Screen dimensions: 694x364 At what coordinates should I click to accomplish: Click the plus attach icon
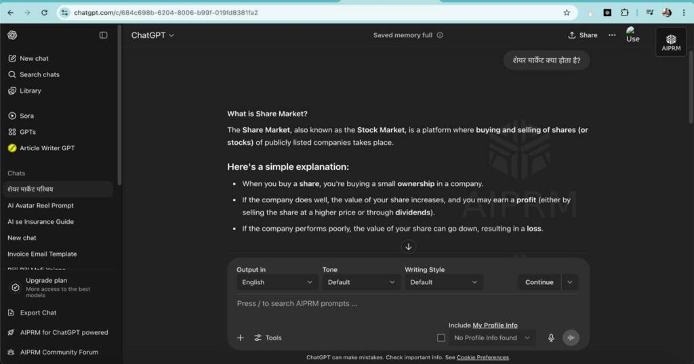241,338
